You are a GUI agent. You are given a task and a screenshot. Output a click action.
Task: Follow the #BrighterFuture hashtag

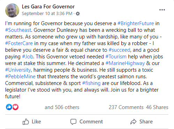click(136, 23)
